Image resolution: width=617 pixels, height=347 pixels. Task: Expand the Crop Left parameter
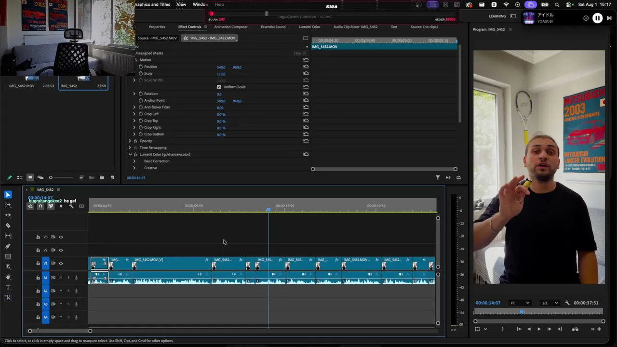(x=134, y=114)
